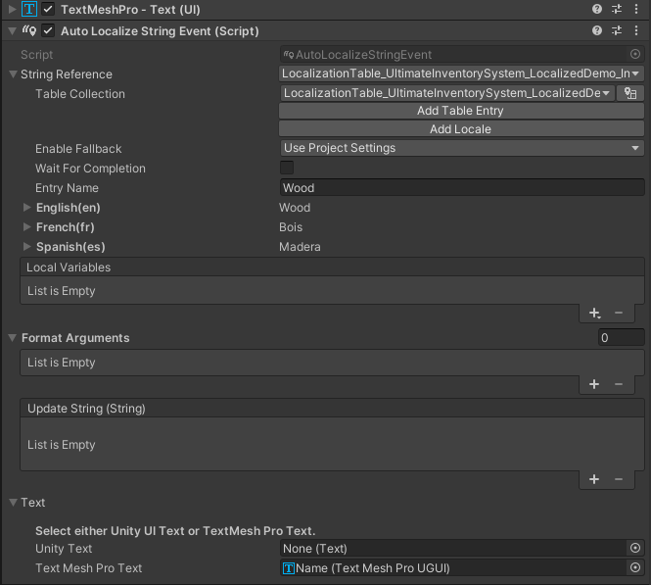
Task: Add an Update String event listener
Action: click(594, 479)
